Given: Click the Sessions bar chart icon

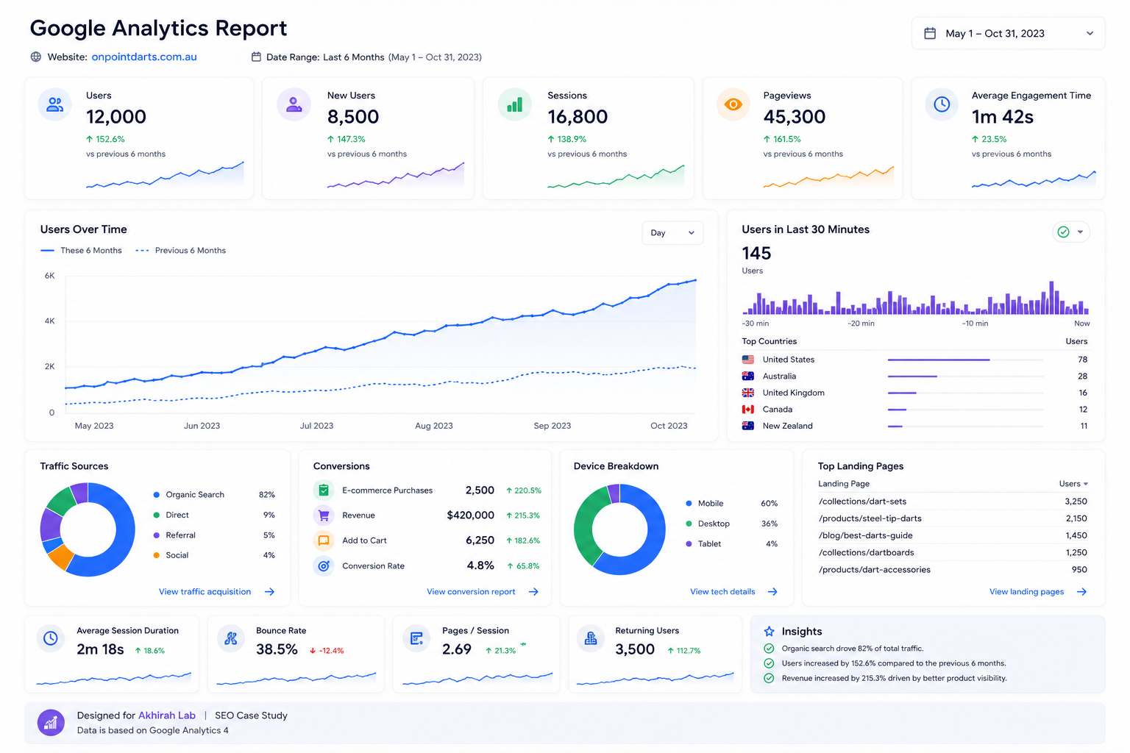Looking at the screenshot, I should click(515, 104).
